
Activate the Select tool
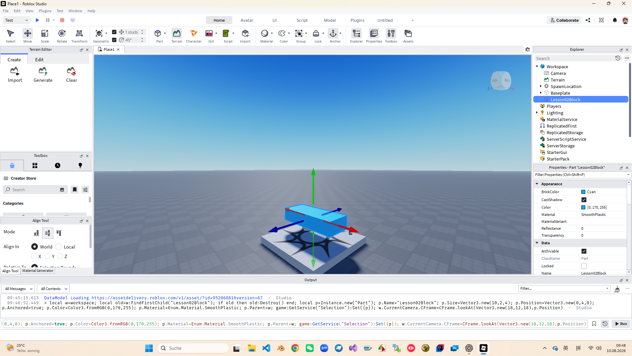click(11, 36)
